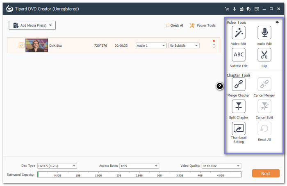Click the Estimated Capacity bar
Screen dimensions: 287x186
139,175
